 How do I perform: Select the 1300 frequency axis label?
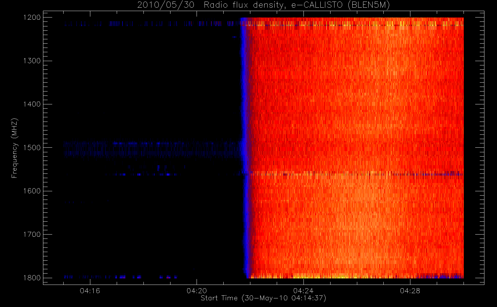[x=32, y=61]
